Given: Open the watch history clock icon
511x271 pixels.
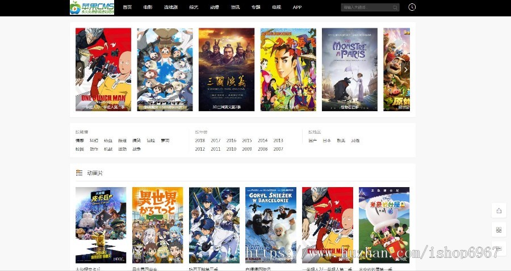Looking at the screenshot, I should click(x=412, y=7).
